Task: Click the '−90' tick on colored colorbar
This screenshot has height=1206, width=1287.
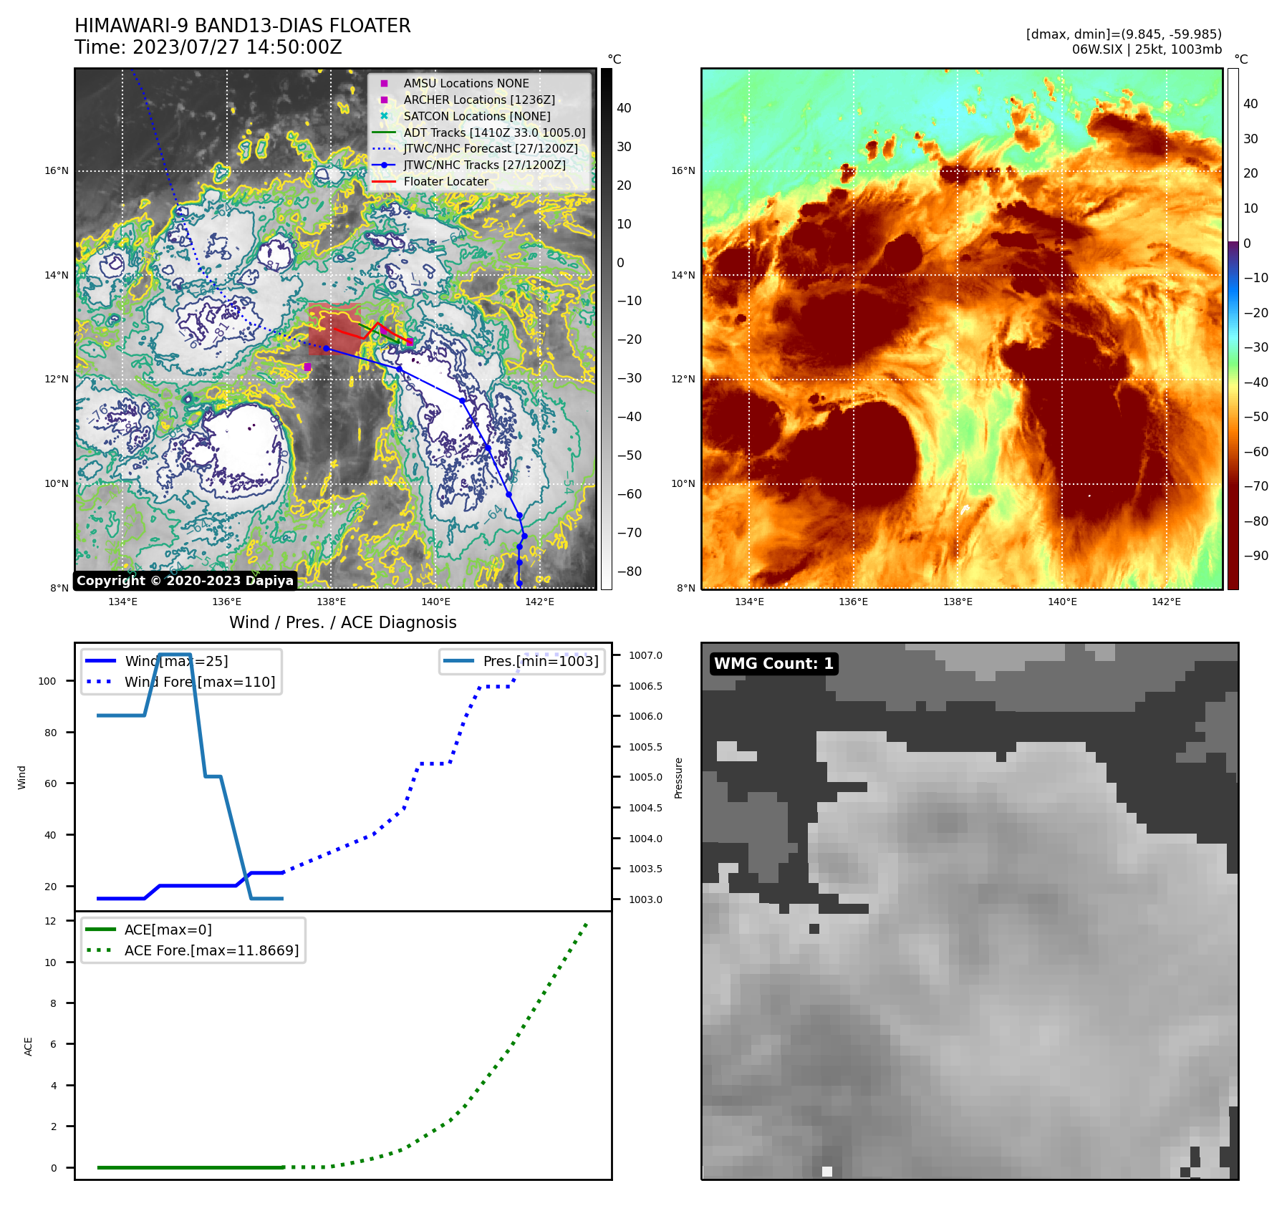Action: pyautogui.click(x=1256, y=556)
